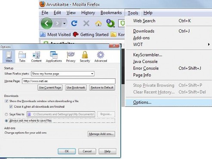Click the Firefox logo in title bar

(x=42, y=4)
